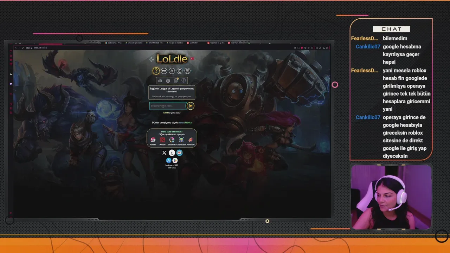
Task: Select Quote mode icon
Action: tap(164, 71)
